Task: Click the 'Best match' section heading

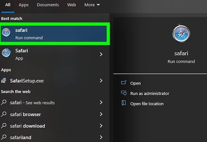Action: coord(12,19)
